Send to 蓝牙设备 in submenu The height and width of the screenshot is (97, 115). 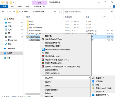(x=99, y=81)
